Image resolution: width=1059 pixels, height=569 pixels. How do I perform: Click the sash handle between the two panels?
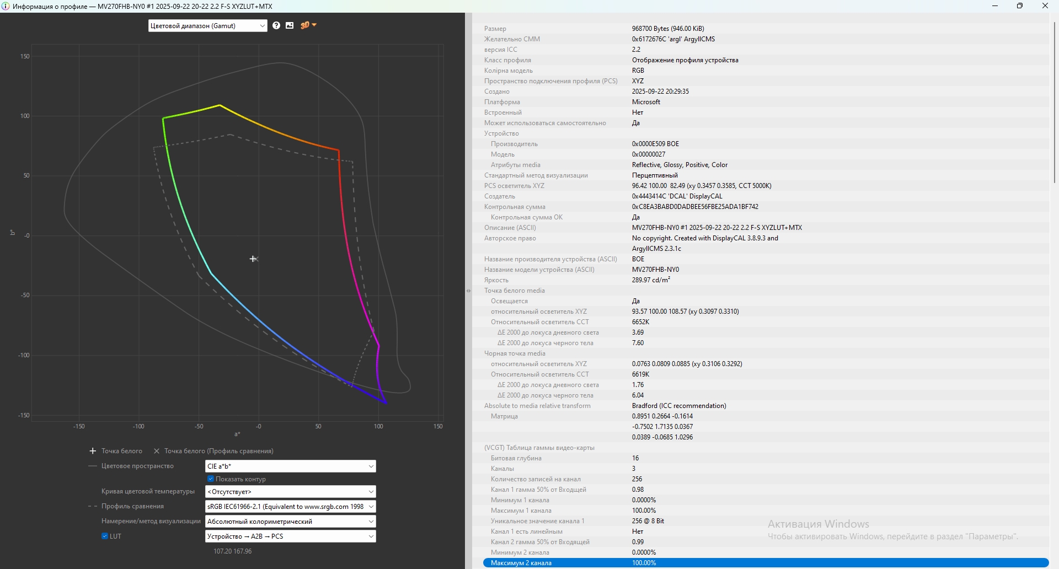click(x=468, y=291)
